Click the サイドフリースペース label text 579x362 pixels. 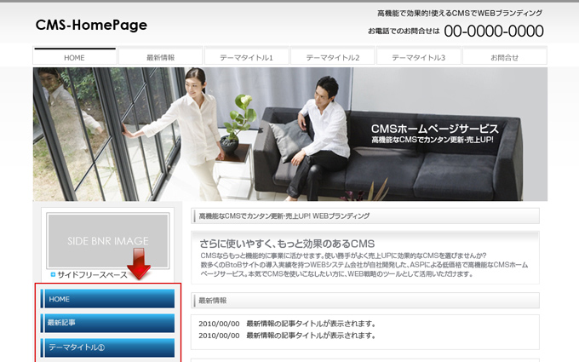click(x=92, y=274)
